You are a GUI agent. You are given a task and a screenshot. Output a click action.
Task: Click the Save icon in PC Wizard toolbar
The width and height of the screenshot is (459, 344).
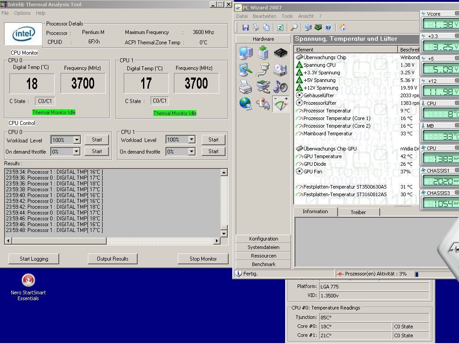tap(245, 27)
